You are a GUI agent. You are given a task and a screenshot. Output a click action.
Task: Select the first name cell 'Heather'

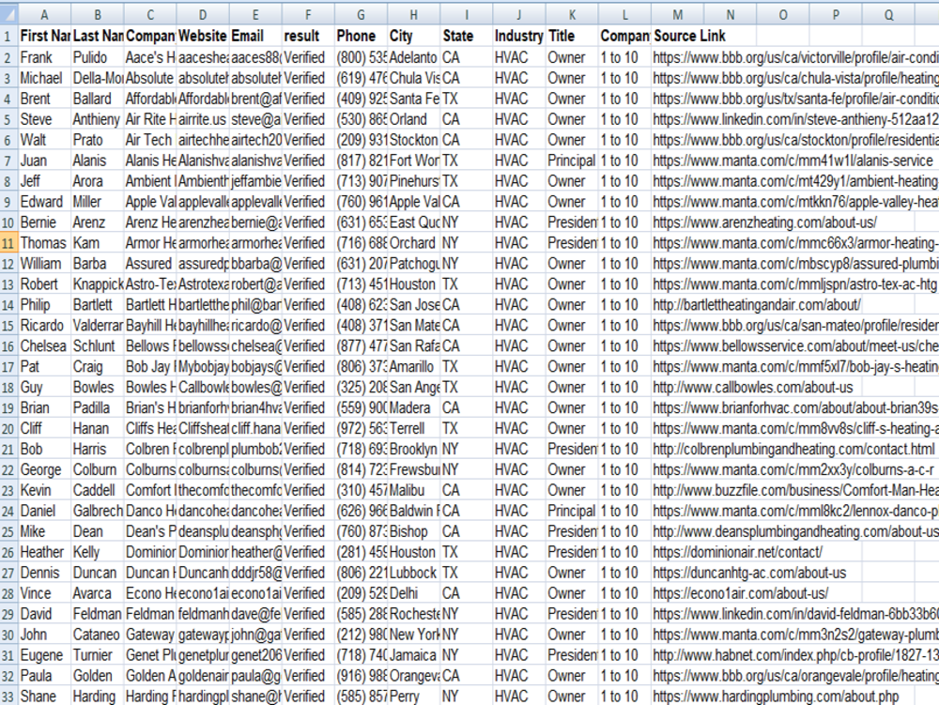45,552
